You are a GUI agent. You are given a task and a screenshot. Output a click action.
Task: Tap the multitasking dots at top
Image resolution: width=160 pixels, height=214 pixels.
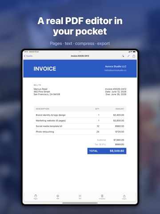(80, 52)
